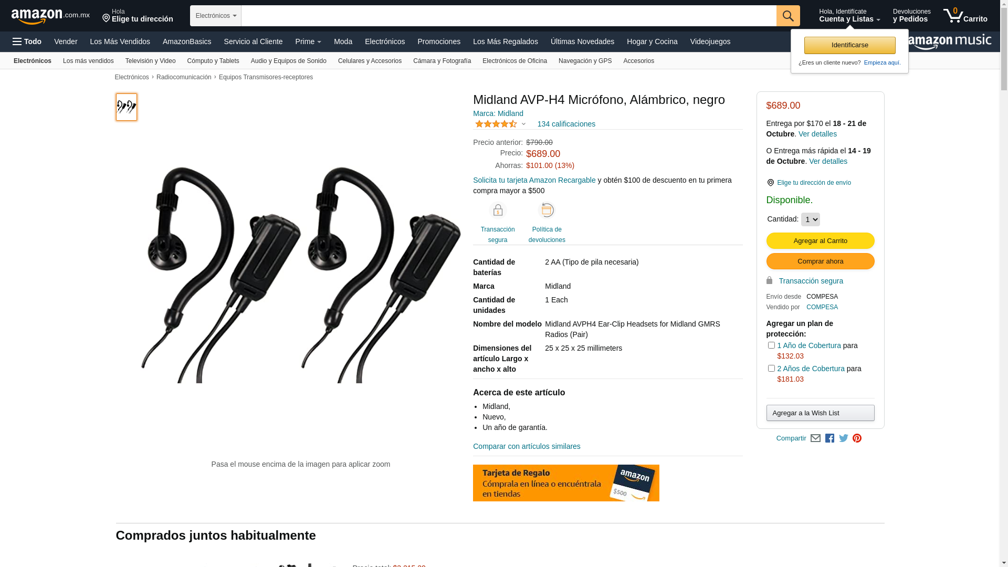Click the search magnifier button

788,16
